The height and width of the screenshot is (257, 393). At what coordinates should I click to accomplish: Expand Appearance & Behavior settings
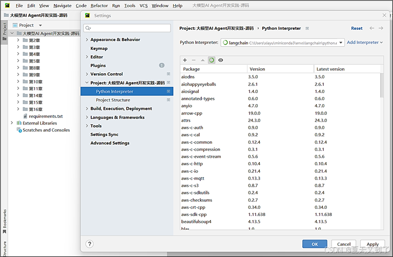tap(87, 39)
